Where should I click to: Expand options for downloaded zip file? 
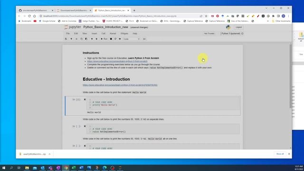click(49, 154)
